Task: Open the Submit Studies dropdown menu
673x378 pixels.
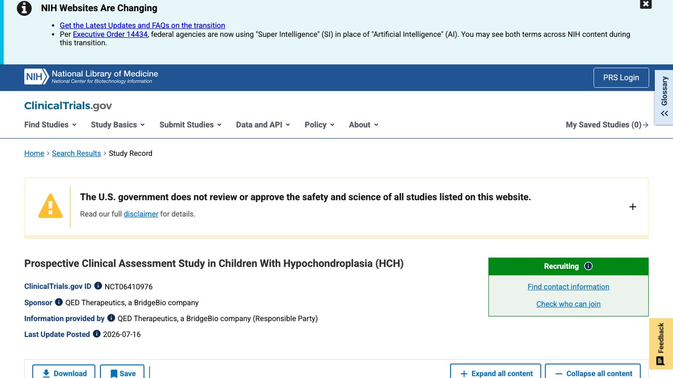Action: (x=190, y=125)
